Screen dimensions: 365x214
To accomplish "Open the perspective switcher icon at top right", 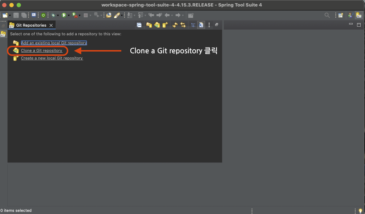I will click(x=340, y=15).
